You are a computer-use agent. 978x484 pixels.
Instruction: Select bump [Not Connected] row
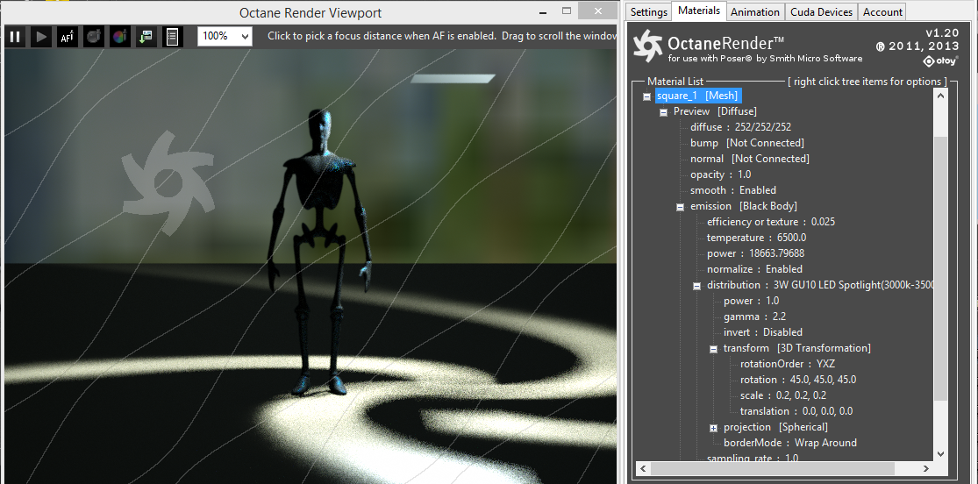[747, 143]
